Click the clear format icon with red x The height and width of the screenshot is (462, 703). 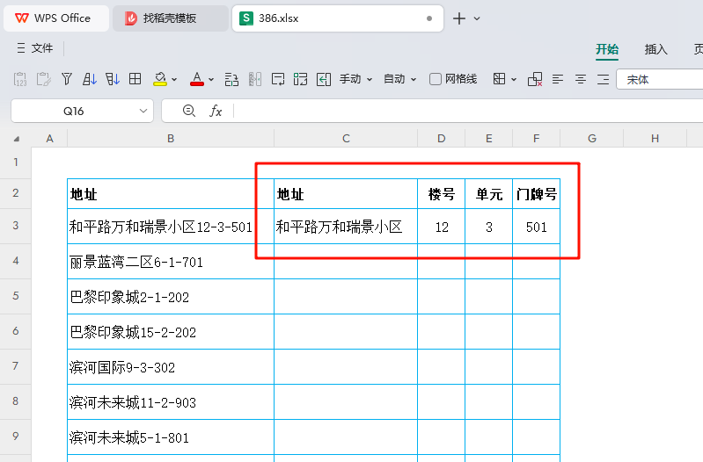[535, 79]
